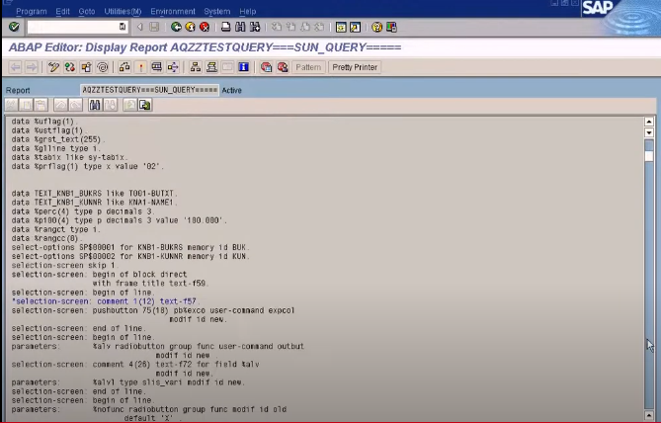The height and width of the screenshot is (423, 661).
Task: Open the System menu
Action: 217,12
